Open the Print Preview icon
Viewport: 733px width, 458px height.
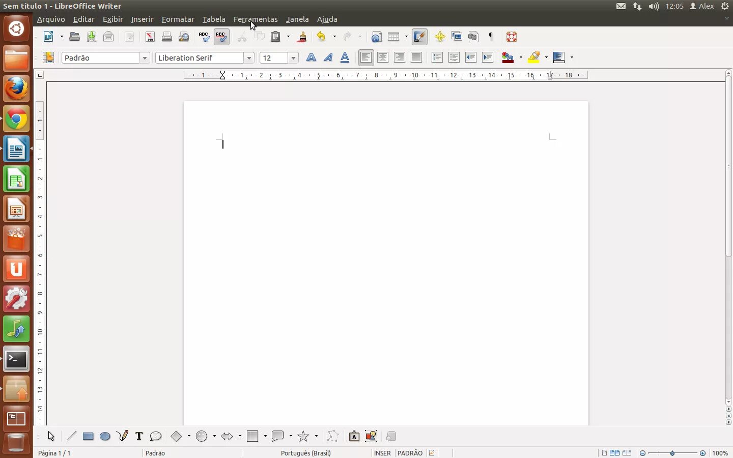pos(184,37)
